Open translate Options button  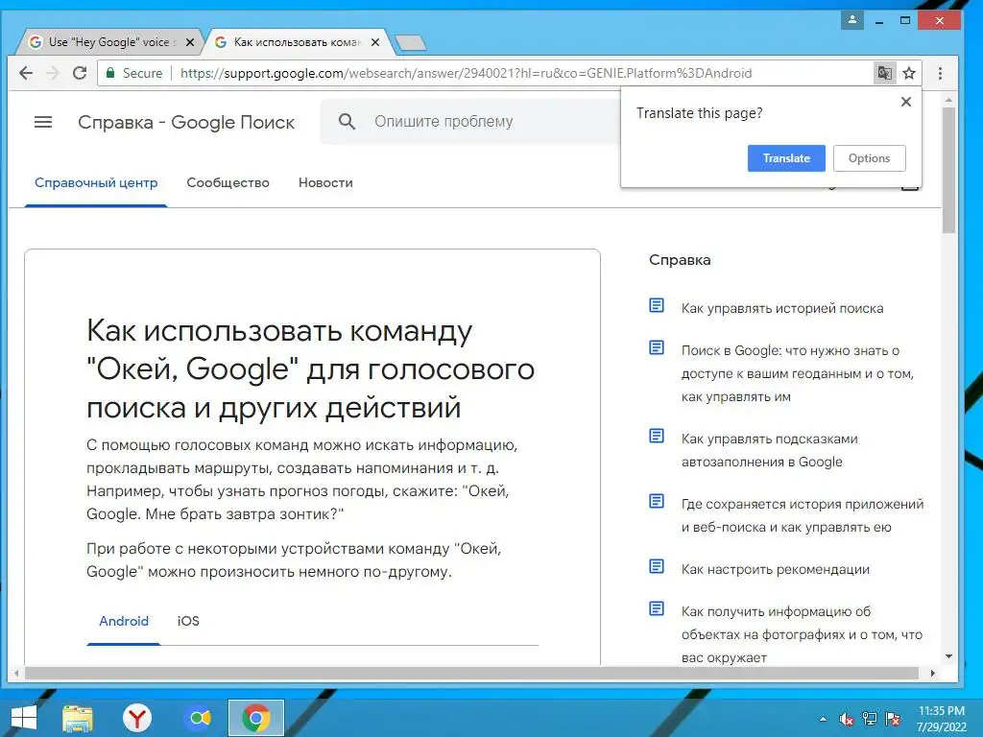point(869,158)
